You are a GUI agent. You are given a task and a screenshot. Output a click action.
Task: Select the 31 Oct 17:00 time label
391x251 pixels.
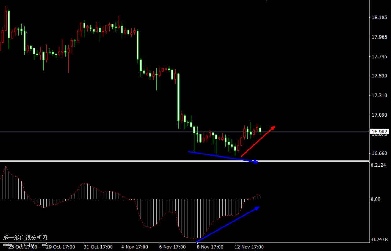[98, 247]
